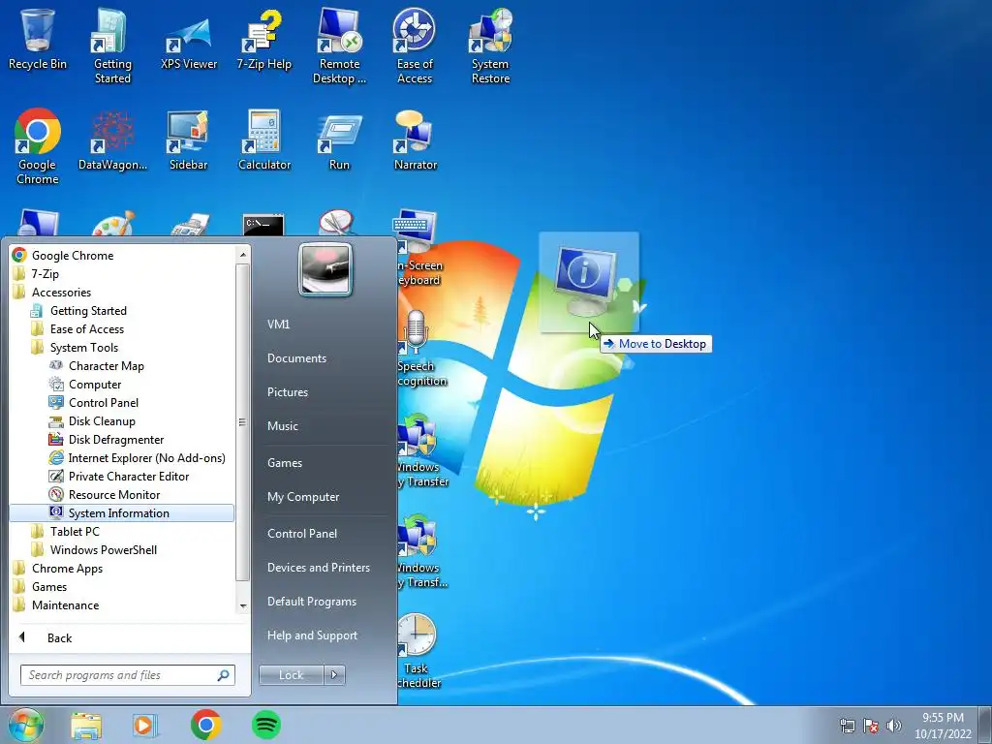Open Default Programs

click(x=311, y=601)
